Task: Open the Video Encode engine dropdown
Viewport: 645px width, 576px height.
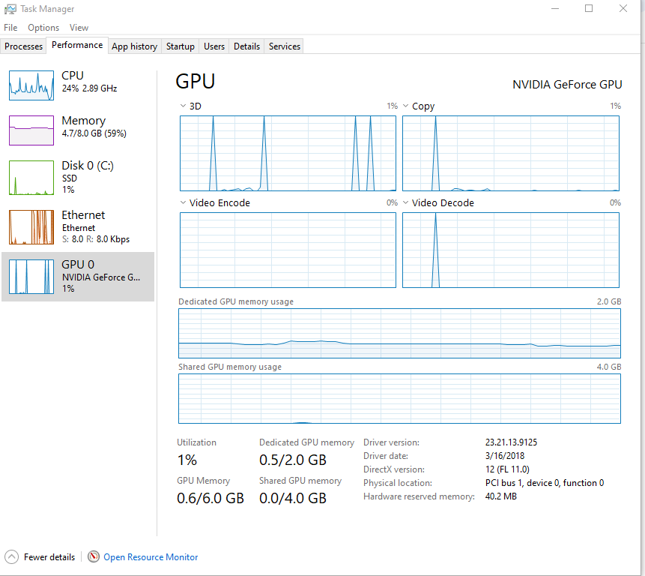Action: point(183,203)
